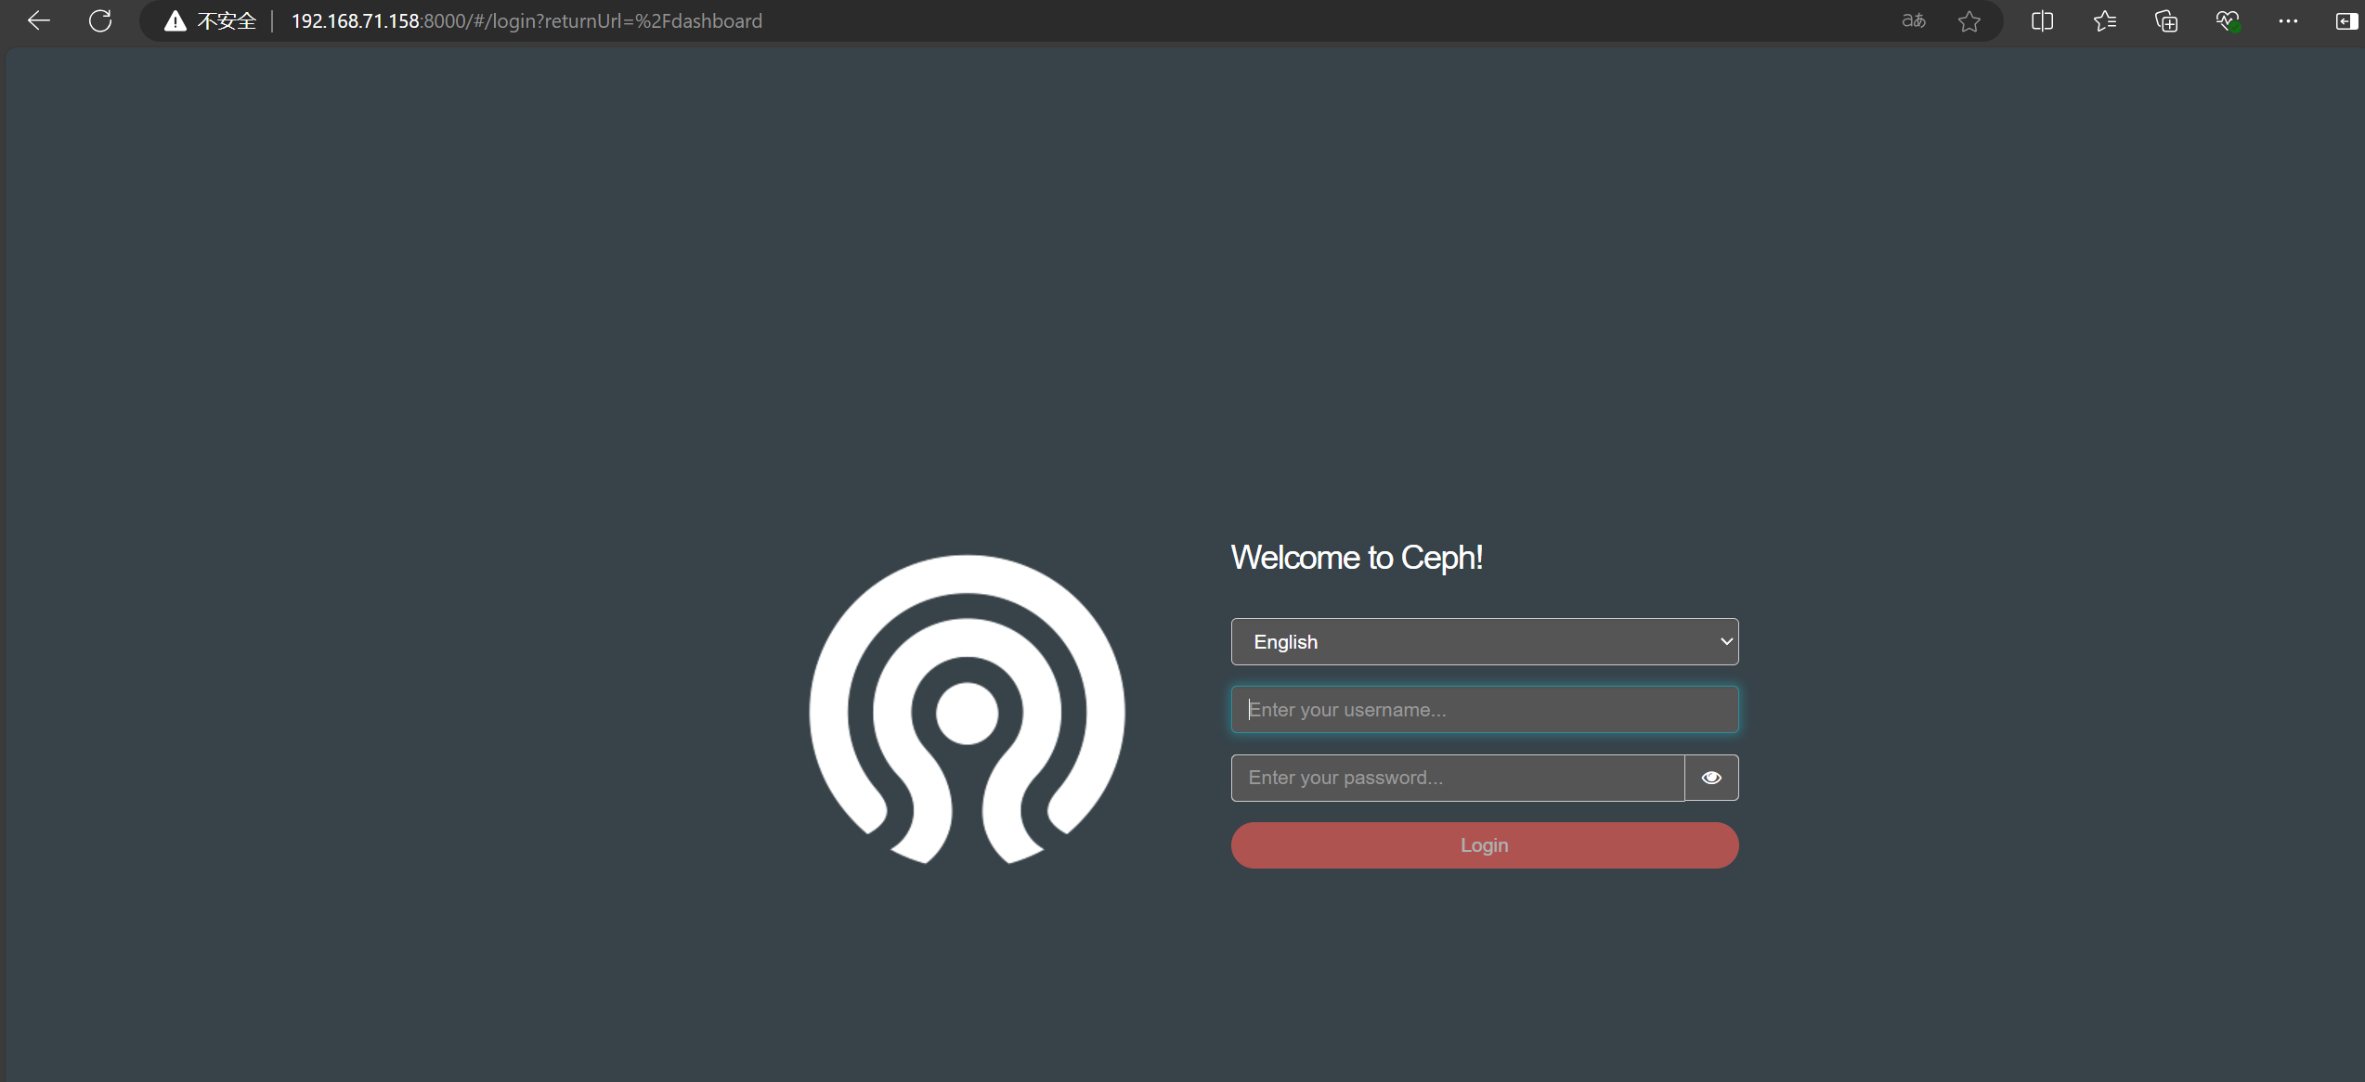
Task: Add page to favorites with star
Action: tap(1969, 21)
